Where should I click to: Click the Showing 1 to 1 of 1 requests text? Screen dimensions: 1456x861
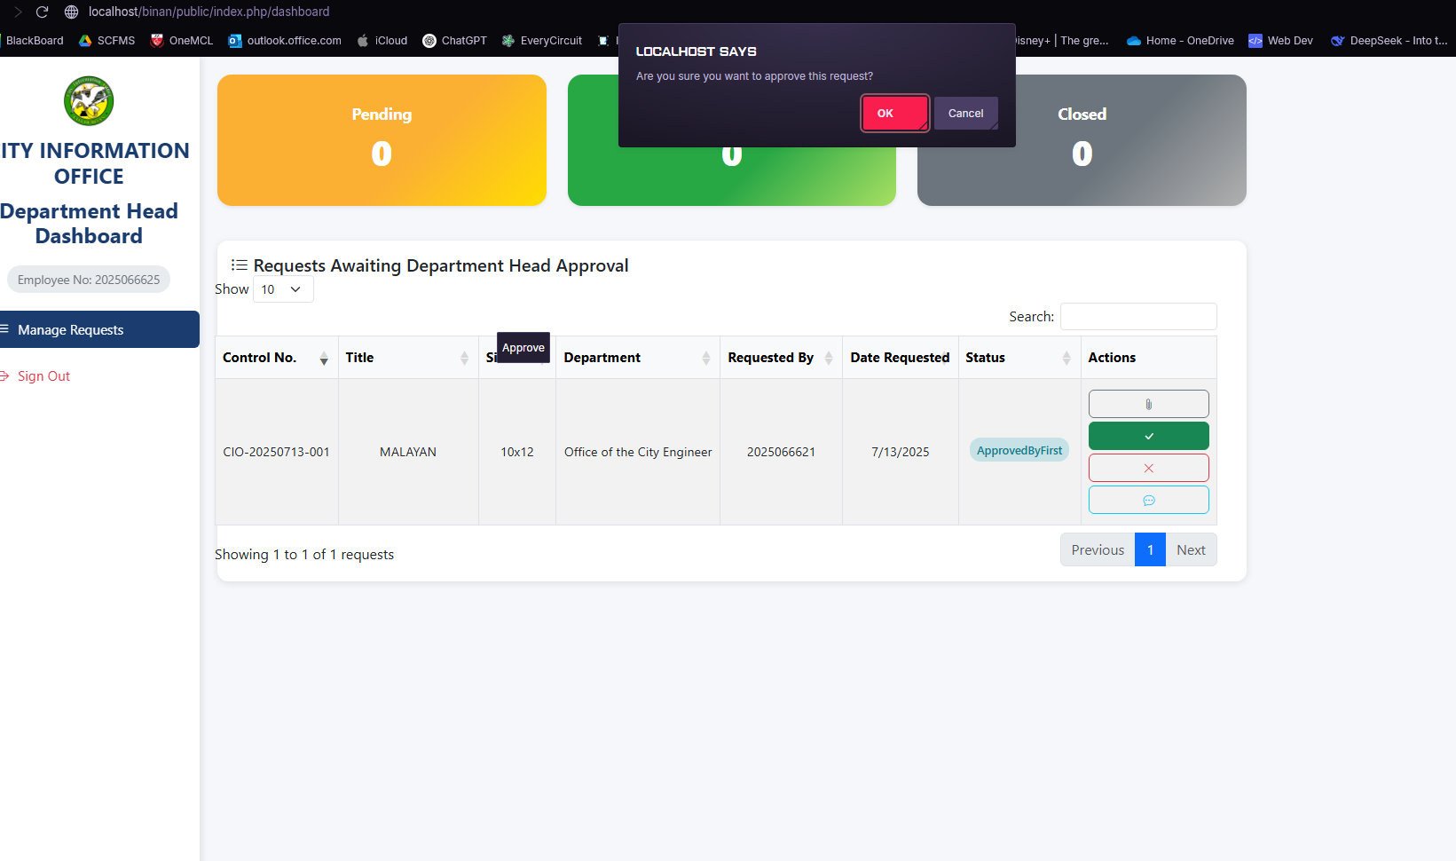point(304,554)
